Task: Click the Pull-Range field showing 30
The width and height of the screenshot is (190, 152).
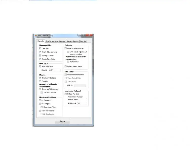Action: pyautogui.click(x=82, y=103)
